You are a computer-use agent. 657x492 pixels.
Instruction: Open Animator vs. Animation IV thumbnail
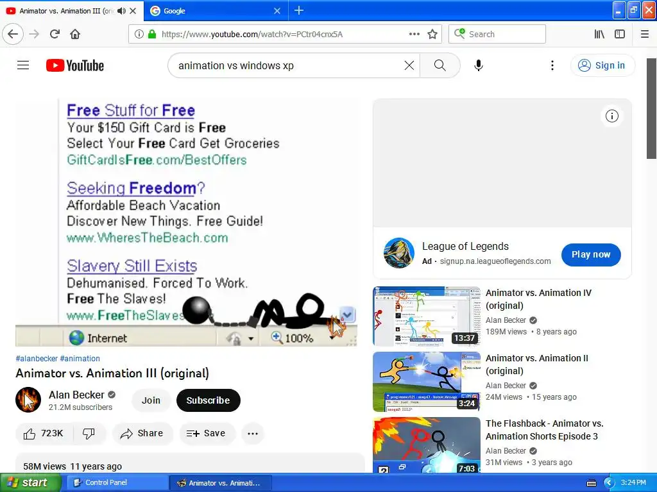coord(427,316)
